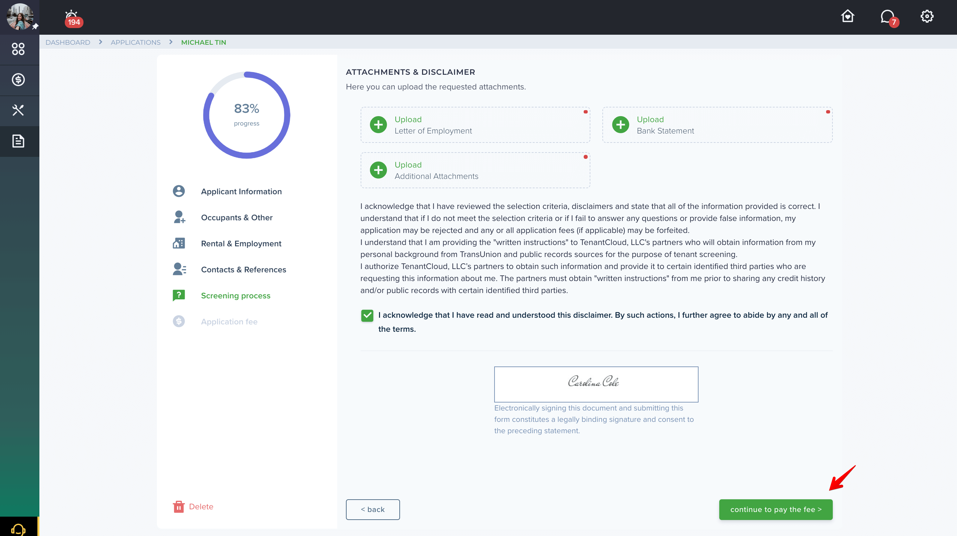Click the Occupants & Other icon
Screen dimensions: 957x536
179,217
